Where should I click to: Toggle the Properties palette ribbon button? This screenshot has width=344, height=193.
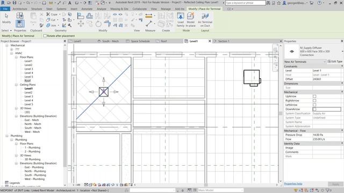pyautogui.click(x=20, y=24)
